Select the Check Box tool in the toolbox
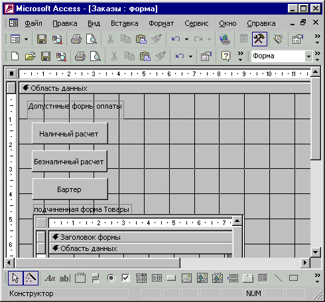This screenshot has height=302, width=325. (x=126, y=278)
